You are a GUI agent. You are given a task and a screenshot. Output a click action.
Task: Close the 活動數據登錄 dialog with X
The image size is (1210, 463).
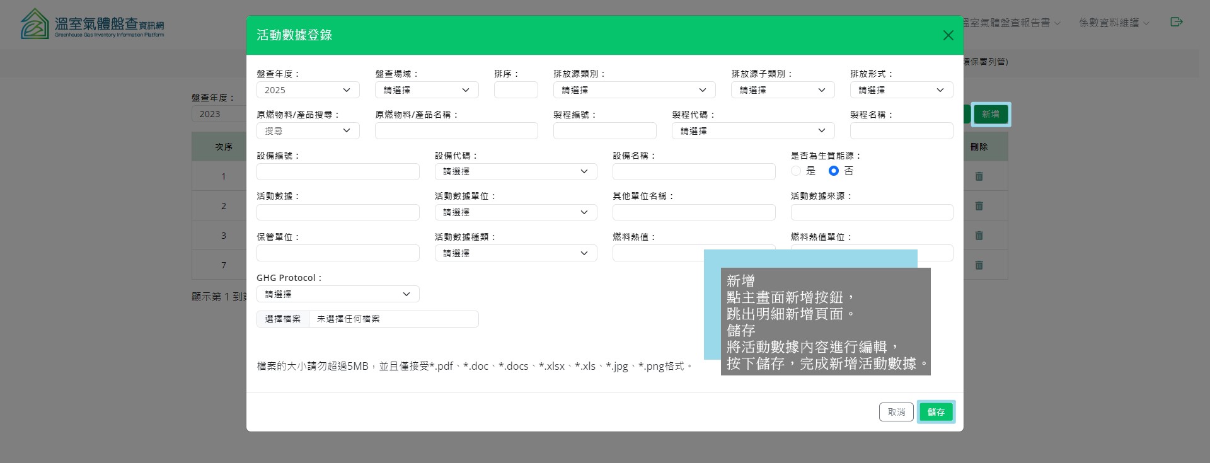click(948, 35)
